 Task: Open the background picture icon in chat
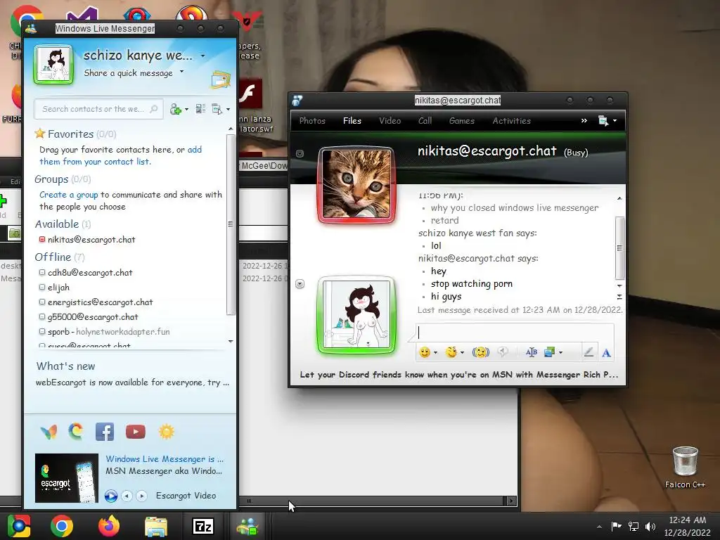(x=549, y=352)
